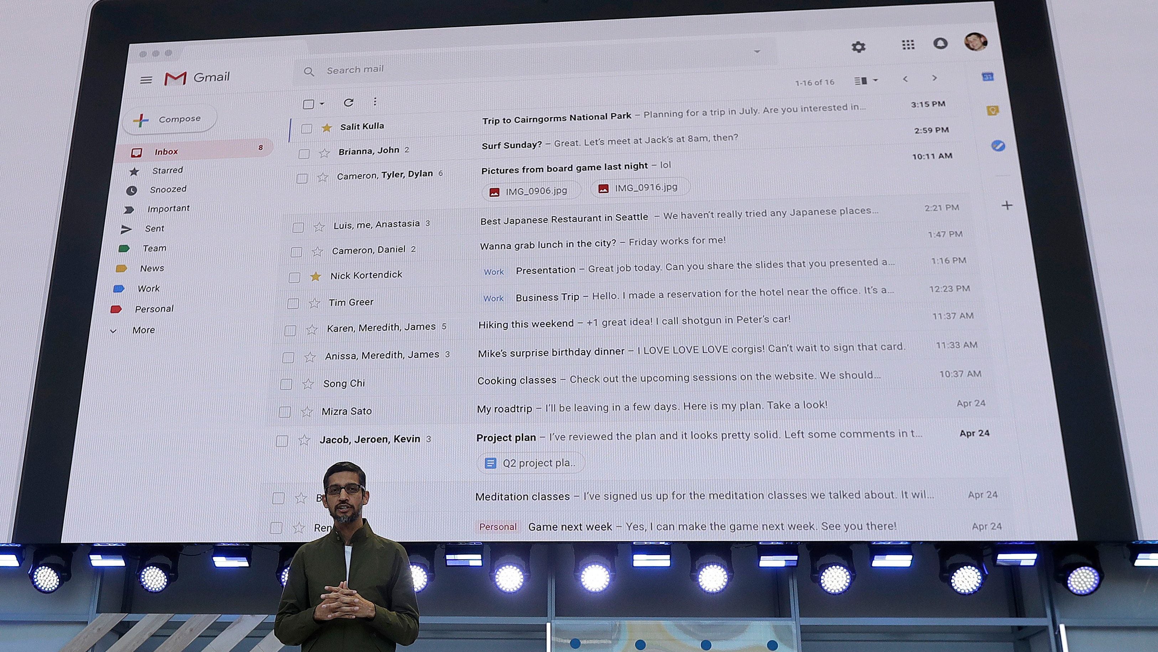Screen dimensions: 1158x652
Task: Open Calendar in the side panel
Action: point(988,77)
